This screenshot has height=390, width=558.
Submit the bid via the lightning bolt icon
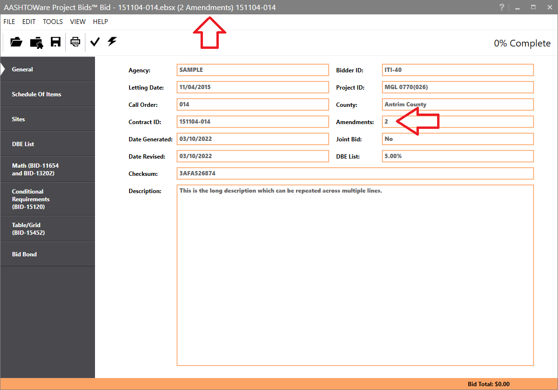tap(112, 42)
